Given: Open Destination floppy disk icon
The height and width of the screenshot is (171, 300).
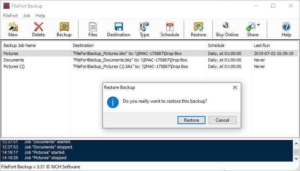Looking at the screenshot, I should pos(119,30).
